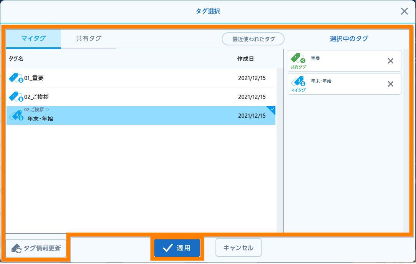Image resolution: width=416 pixels, height=264 pixels.
Task: Click the tag icon beside 02_ご挨拶
Action: coord(16,97)
